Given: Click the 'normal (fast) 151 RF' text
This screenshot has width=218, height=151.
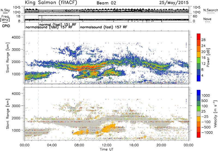Looking at the screenshot, I should (58, 25).
